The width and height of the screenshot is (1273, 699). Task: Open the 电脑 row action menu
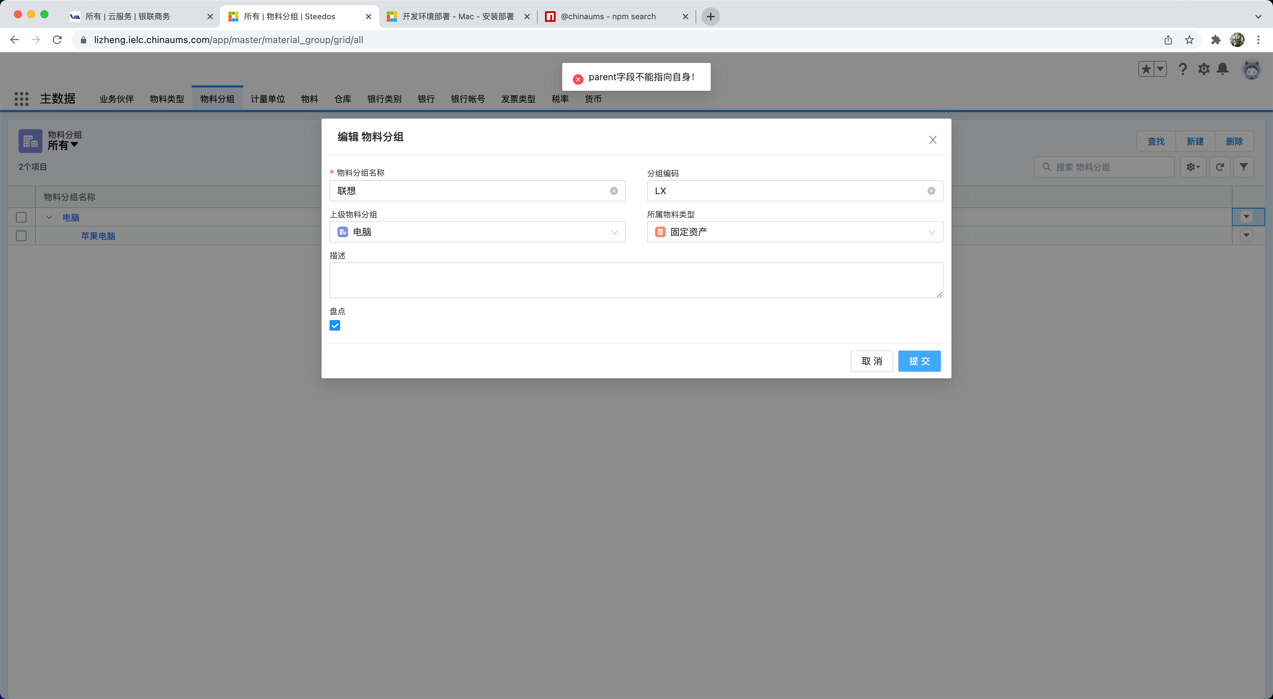[1246, 217]
